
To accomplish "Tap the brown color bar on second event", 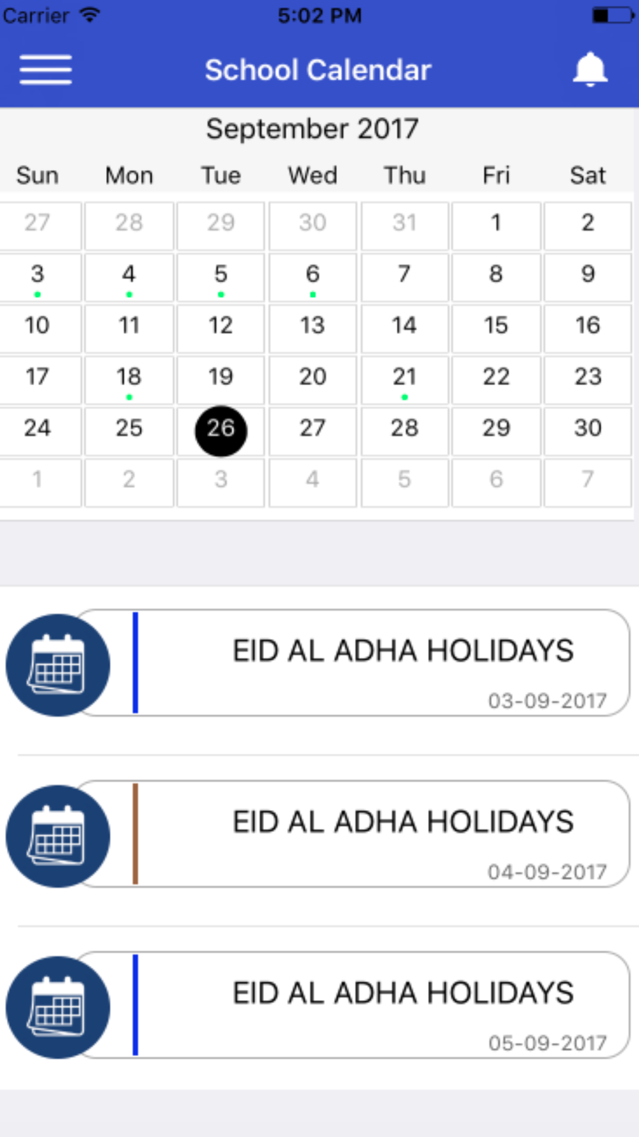I will [135, 834].
